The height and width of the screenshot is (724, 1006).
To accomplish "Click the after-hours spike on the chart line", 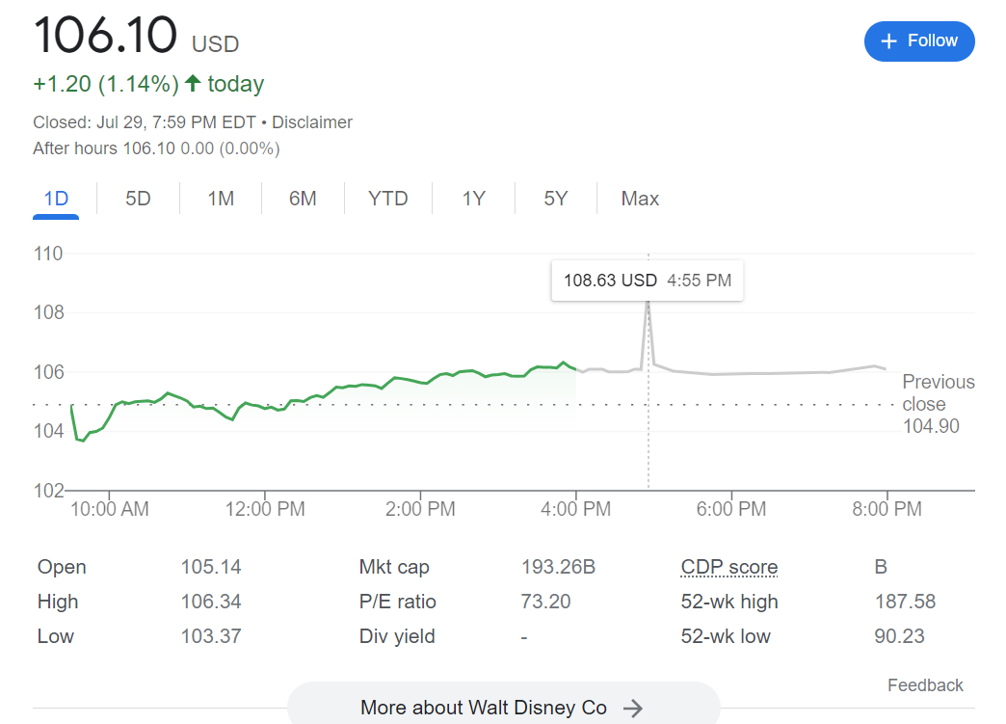I will pos(648,308).
